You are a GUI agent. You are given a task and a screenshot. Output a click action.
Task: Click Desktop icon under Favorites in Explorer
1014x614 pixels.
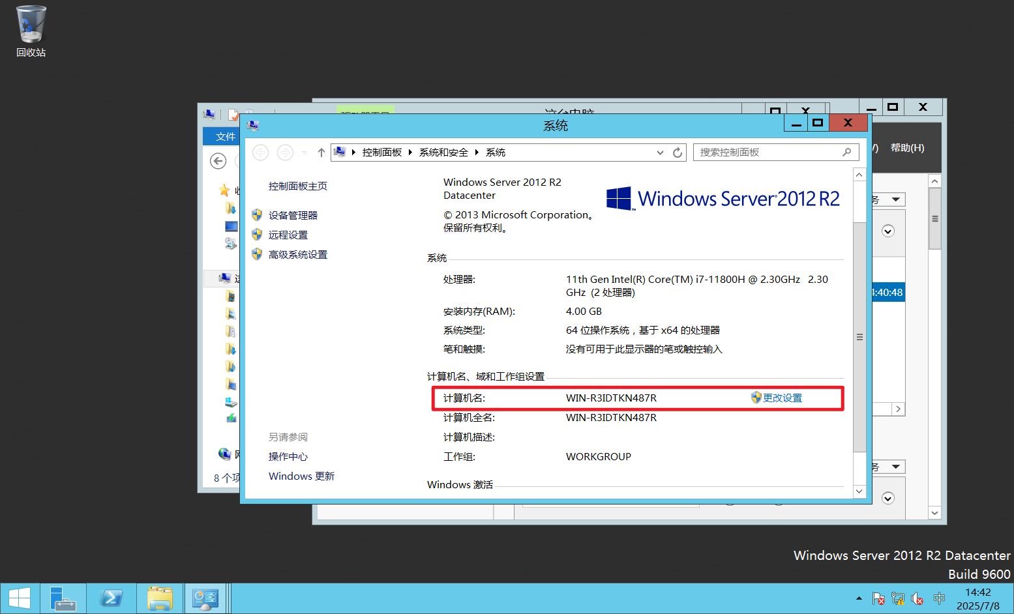click(x=231, y=226)
